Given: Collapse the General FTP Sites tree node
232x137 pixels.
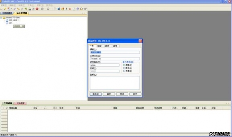Looking at the screenshot, I should (1, 18).
